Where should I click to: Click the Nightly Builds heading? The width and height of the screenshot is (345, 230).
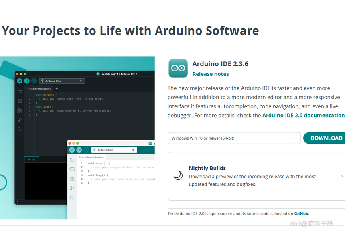tap(207, 168)
